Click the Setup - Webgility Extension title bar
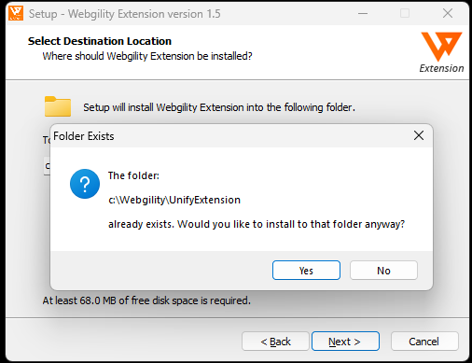The image size is (472, 363). click(x=125, y=14)
